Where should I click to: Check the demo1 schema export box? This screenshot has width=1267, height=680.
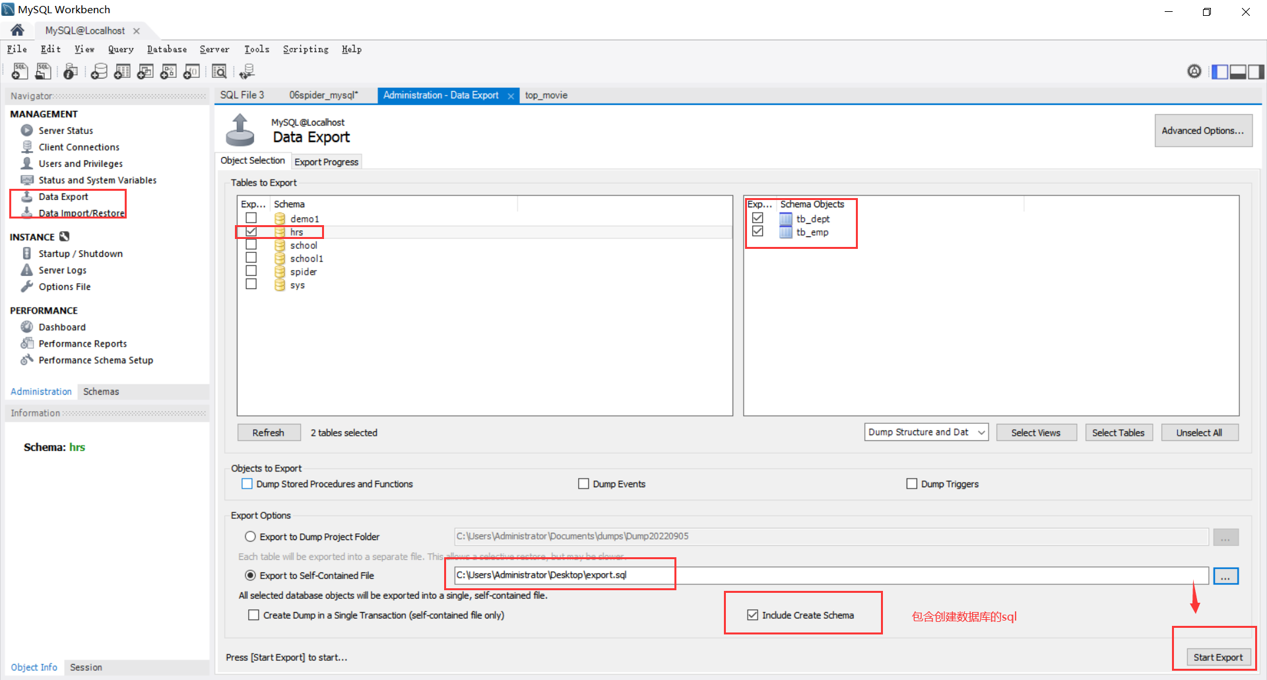point(251,218)
